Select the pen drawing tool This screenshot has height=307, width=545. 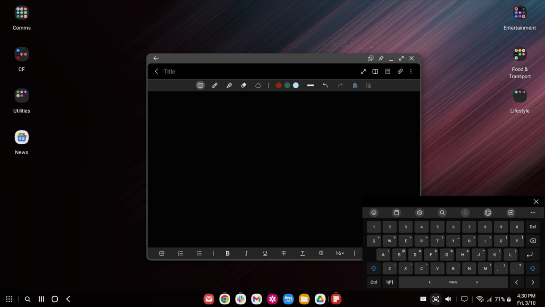coord(215,85)
